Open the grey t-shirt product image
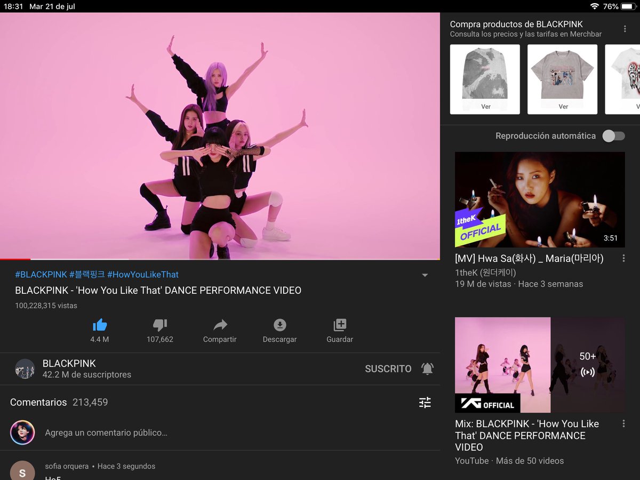 click(x=562, y=73)
